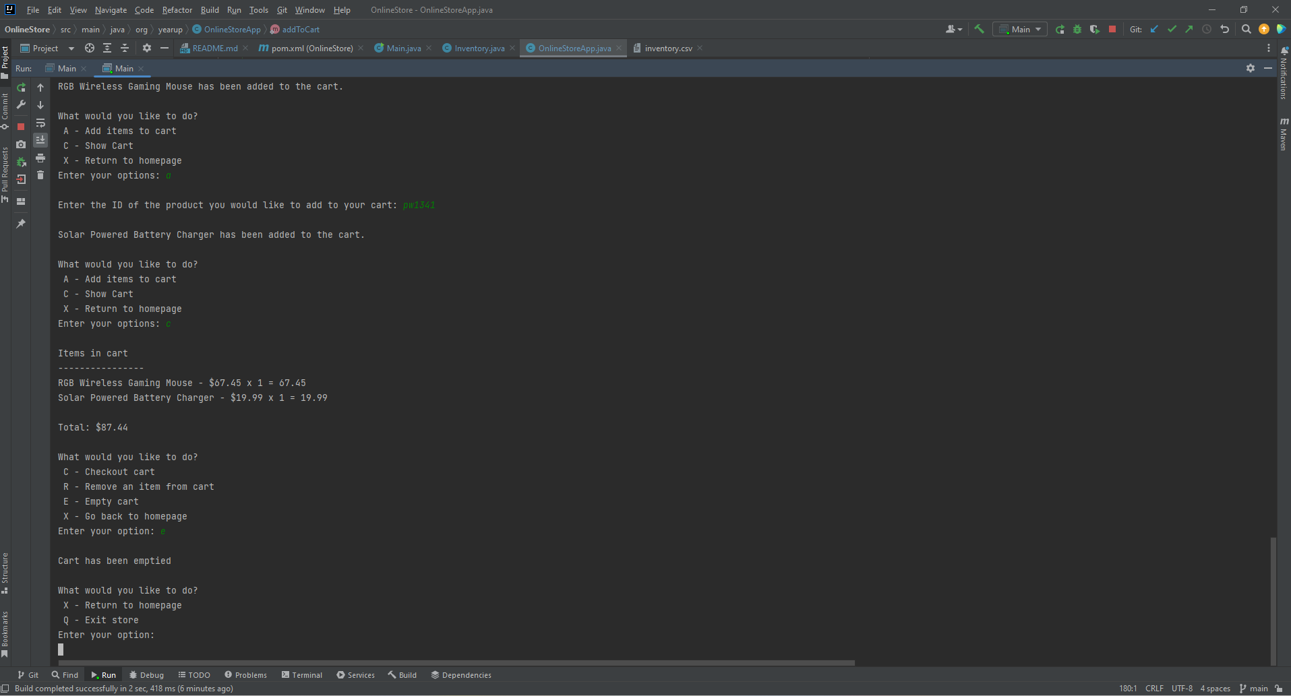This screenshot has width=1291, height=696.
Task: Take a thread dump with the camera icon
Action: [21, 144]
